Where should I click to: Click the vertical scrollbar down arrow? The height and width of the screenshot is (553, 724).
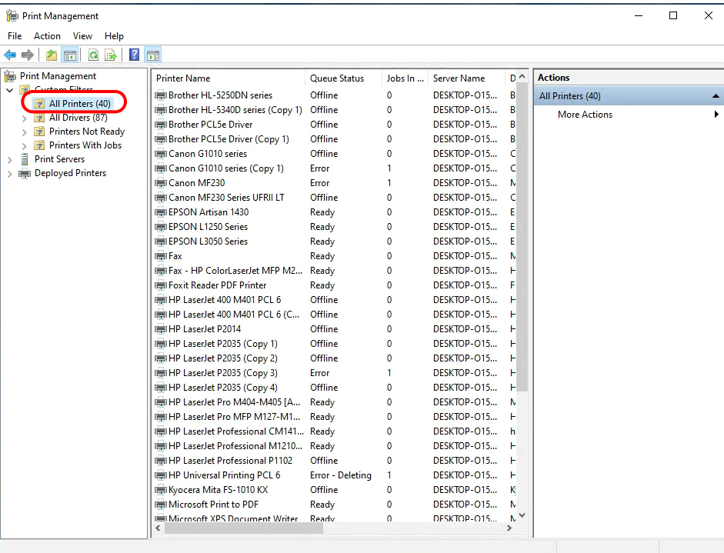pyautogui.click(x=522, y=515)
